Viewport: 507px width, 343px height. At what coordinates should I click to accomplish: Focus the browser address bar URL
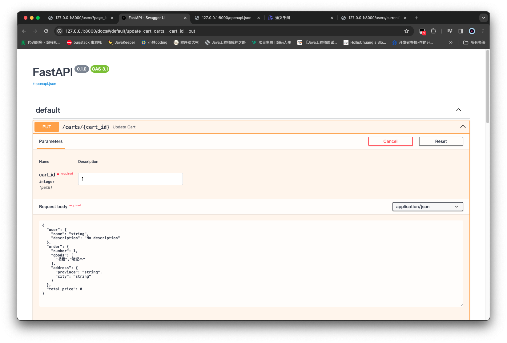(131, 31)
